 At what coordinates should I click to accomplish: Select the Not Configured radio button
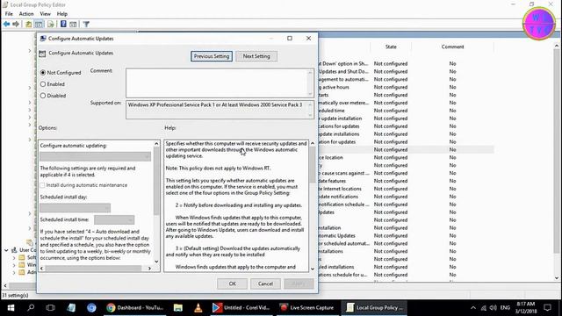(43, 72)
